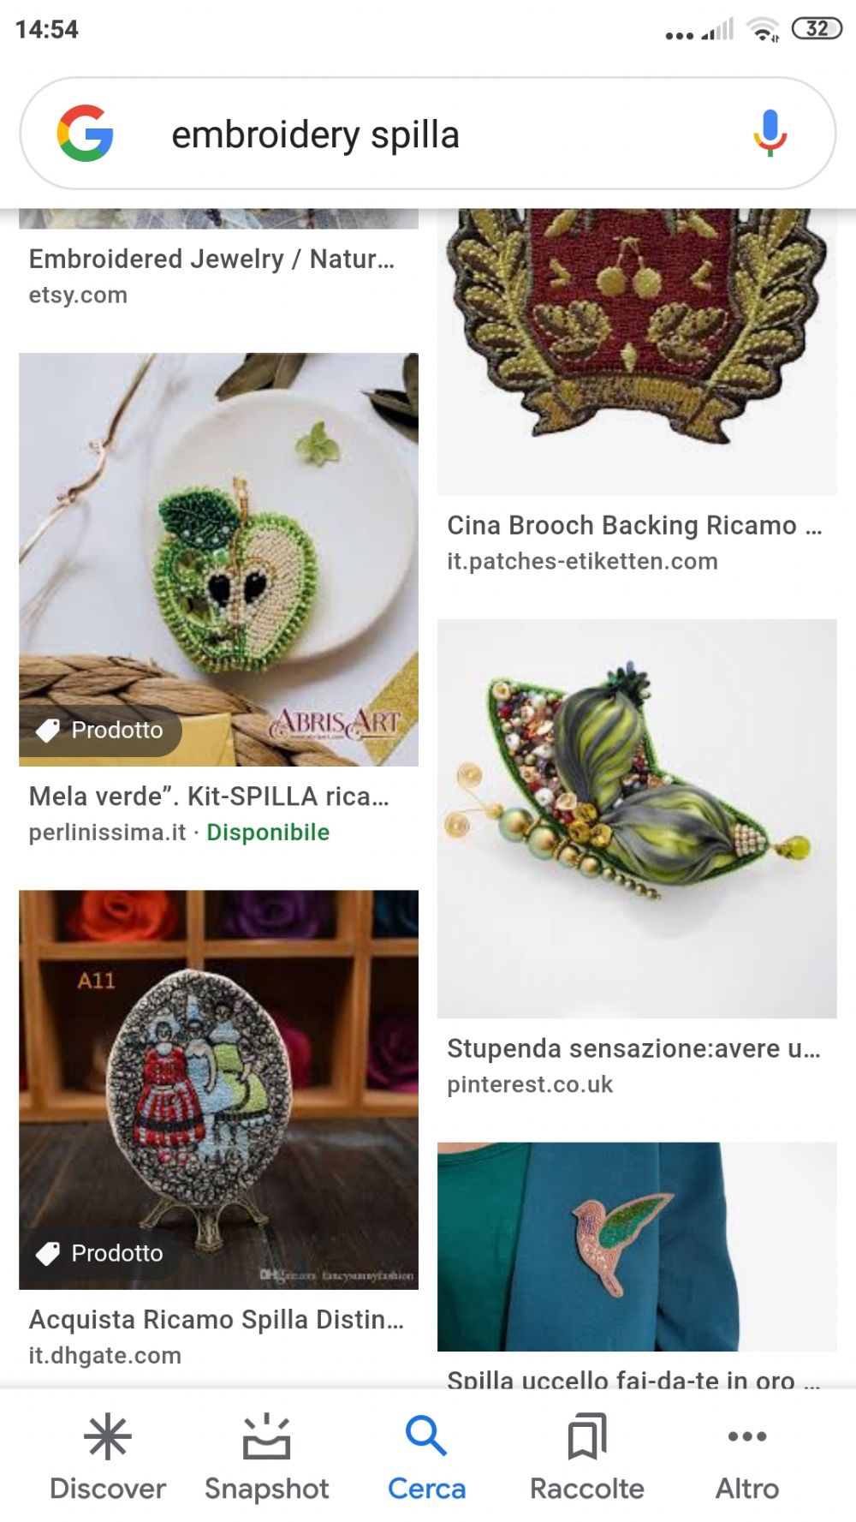856x1522 pixels.
Task: Open the "Mela verde" Kit-SPILLA result title
Action: tap(209, 797)
